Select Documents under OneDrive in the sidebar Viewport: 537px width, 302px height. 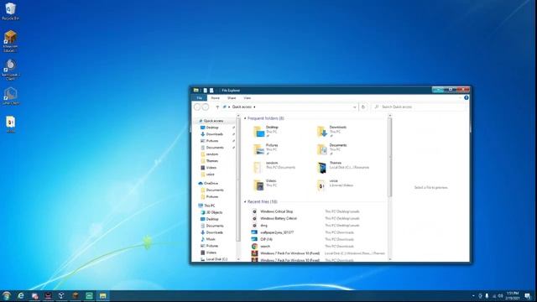coord(215,190)
